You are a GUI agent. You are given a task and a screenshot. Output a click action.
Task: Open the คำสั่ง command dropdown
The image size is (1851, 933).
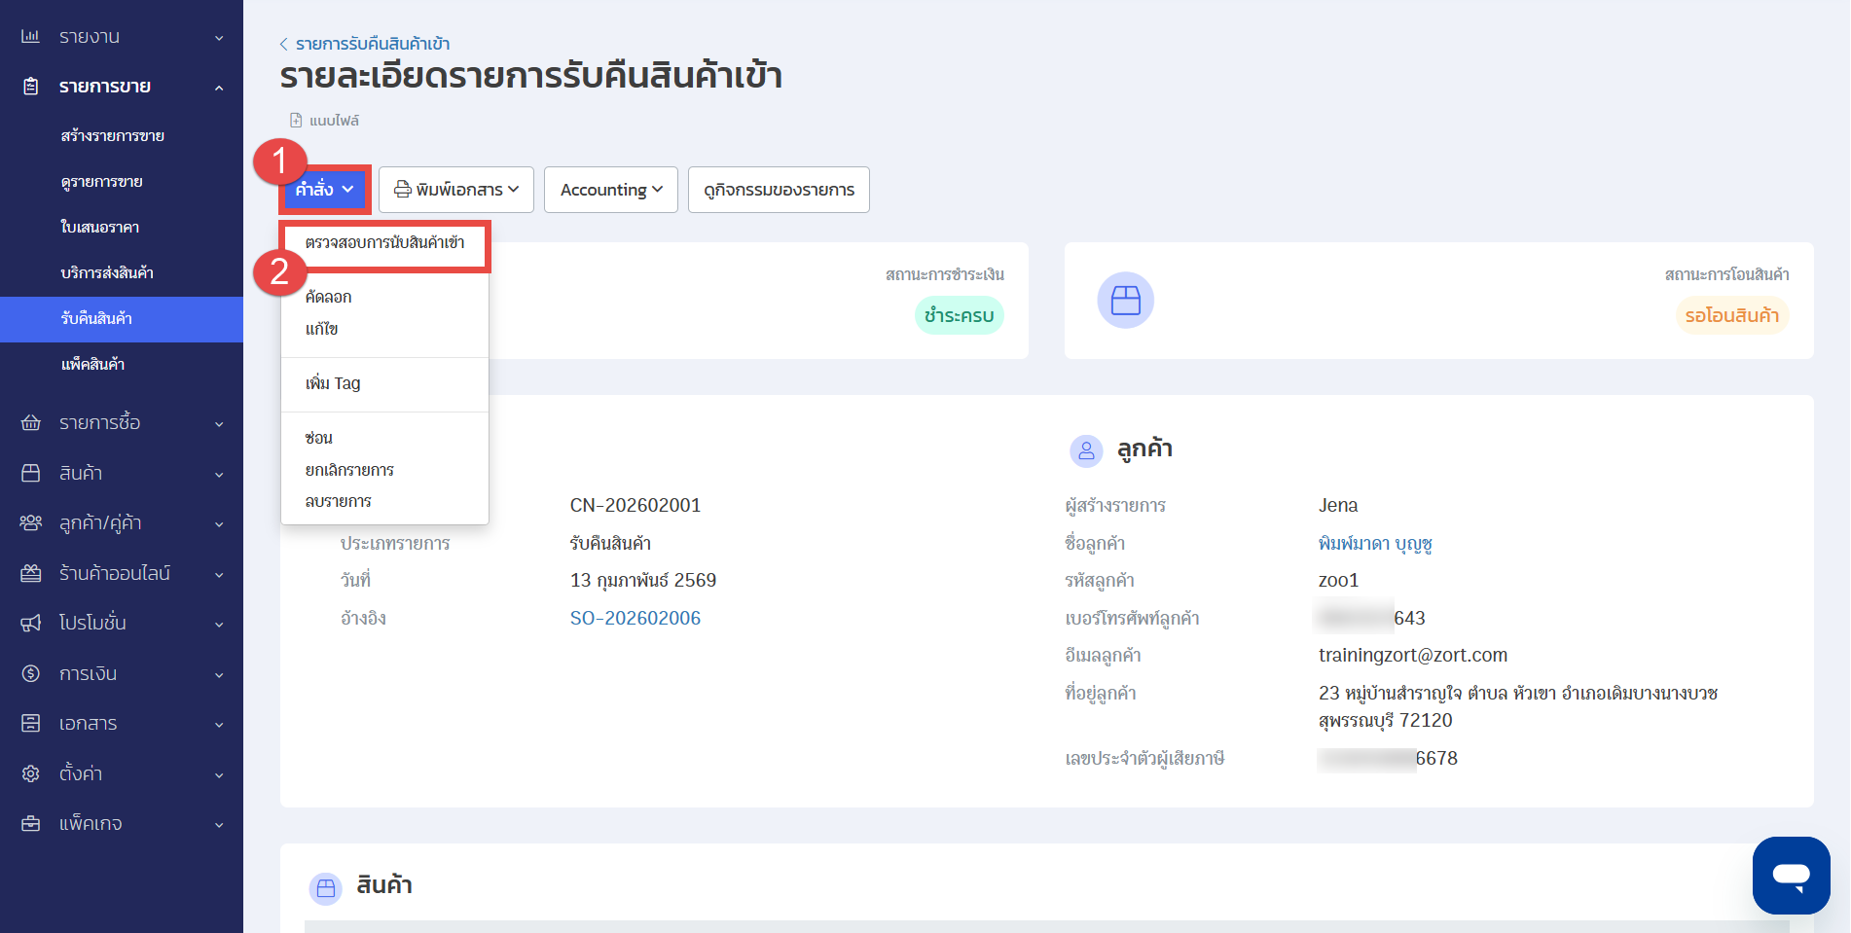(324, 190)
